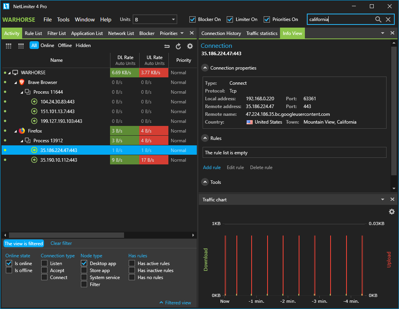
Task: Collapse the Connection properties section
Action: pyautogui.click(x=205, y=68)
